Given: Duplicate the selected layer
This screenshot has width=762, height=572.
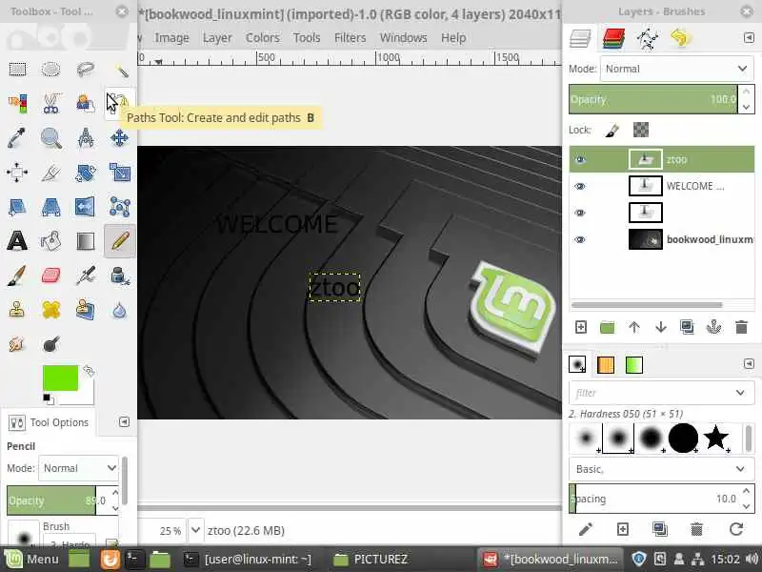Looking at the screenshot, I should [x=687, y=327].
